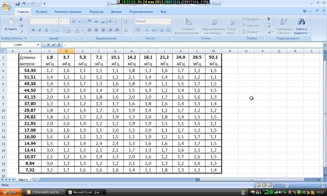
Task: Click the AutoSum sigma icon
Action: pos(269,19)
